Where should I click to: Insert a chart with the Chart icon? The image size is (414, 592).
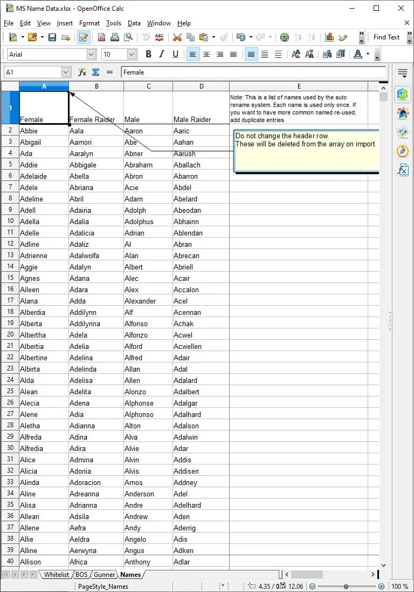click(329, 37)
